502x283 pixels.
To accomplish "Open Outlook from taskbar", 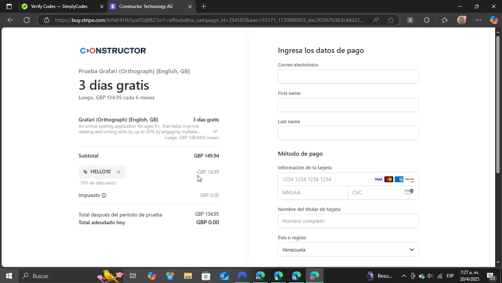I will pos(224,276).
